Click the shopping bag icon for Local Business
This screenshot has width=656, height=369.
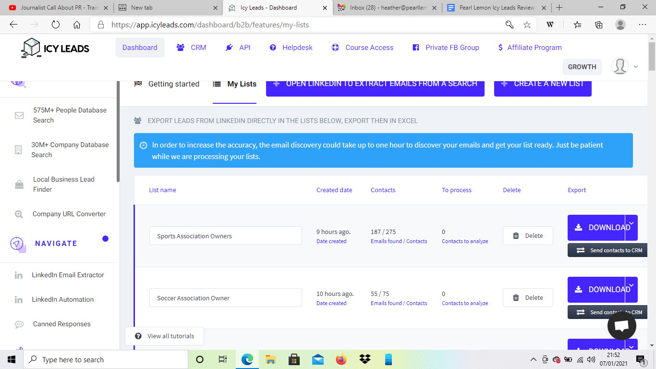point(19,184)
